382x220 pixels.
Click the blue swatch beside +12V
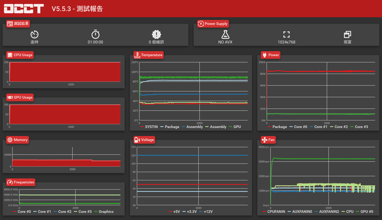pos(201,212)
